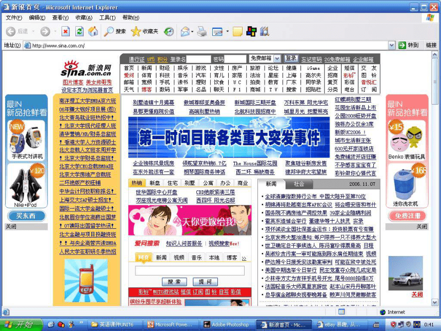Image resolution: width=441 pixels, height=331 pixels.
Task: Click the Sina eye logo
Action: tap(86, 69)
